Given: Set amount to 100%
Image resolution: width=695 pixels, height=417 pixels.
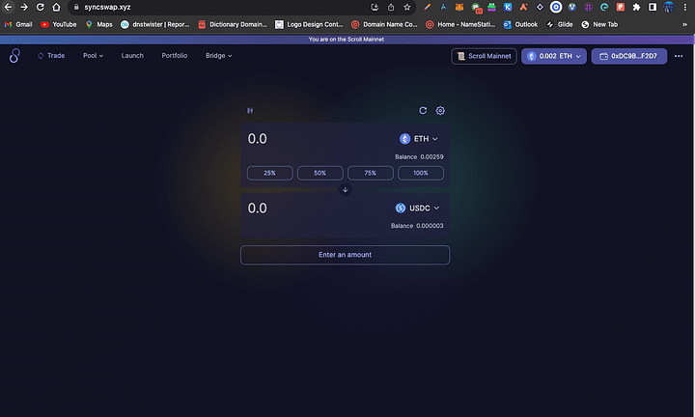Looking at the screenshot, I should point(421,174).
